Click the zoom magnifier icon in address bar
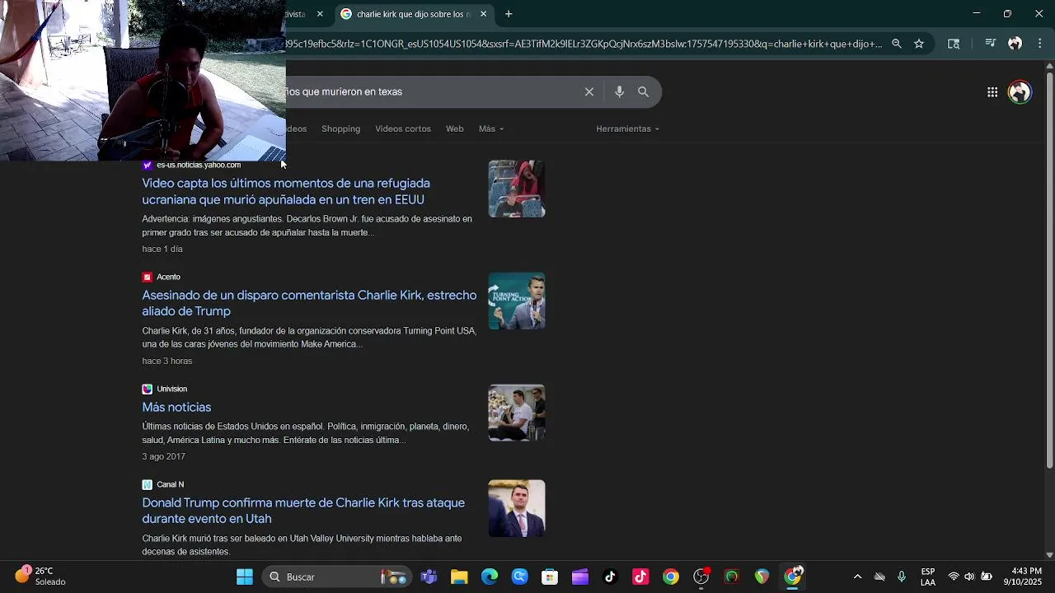Screen dimensions: 1055x593 pyautogui.click(x=897, y=44)
